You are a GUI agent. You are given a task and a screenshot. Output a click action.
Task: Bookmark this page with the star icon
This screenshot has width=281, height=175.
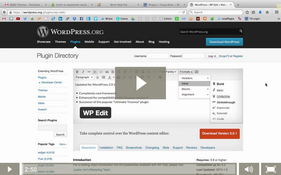247,13
